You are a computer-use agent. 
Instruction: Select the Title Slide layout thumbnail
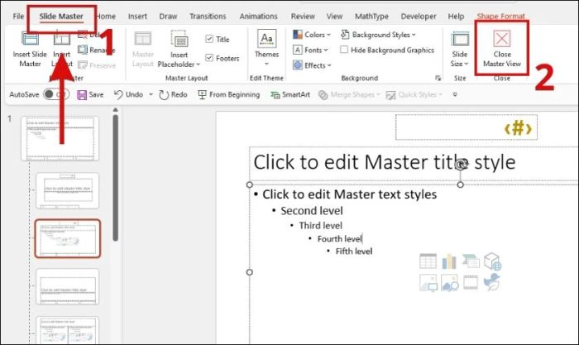68,190
